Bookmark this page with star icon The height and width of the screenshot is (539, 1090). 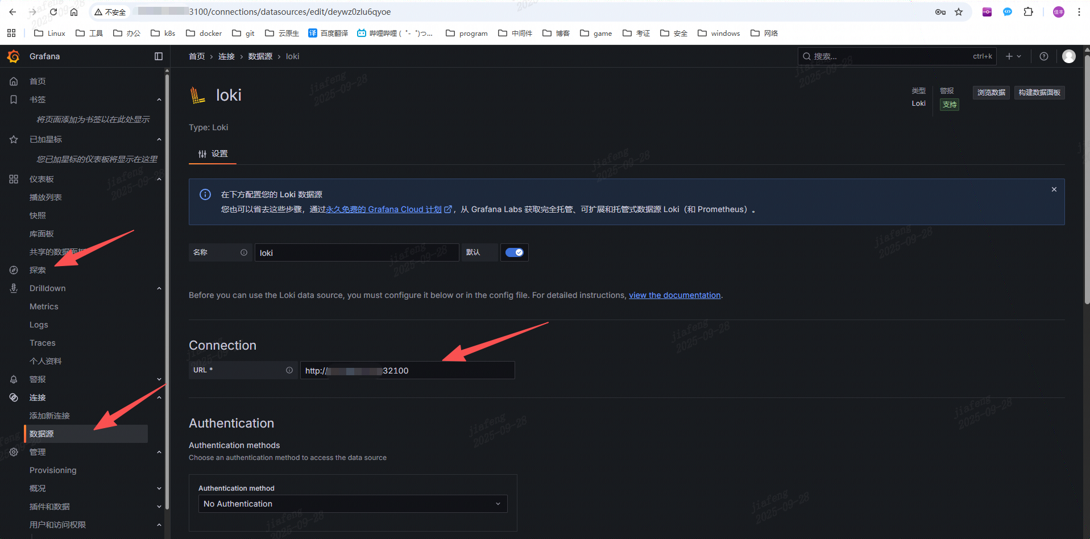959,12
